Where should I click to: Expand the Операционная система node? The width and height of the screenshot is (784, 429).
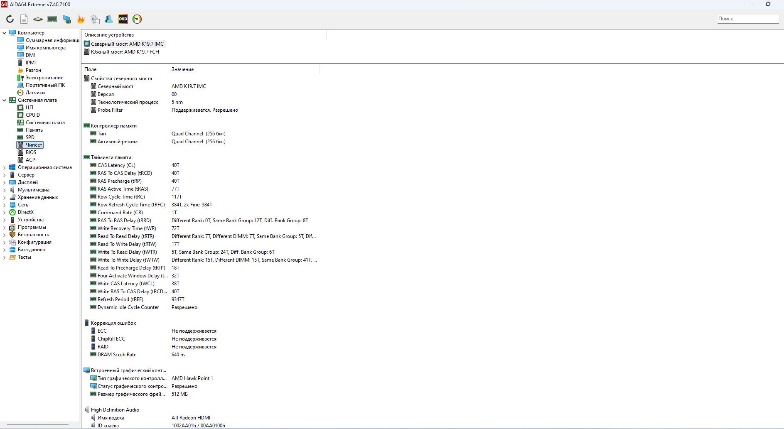point(5,167)
